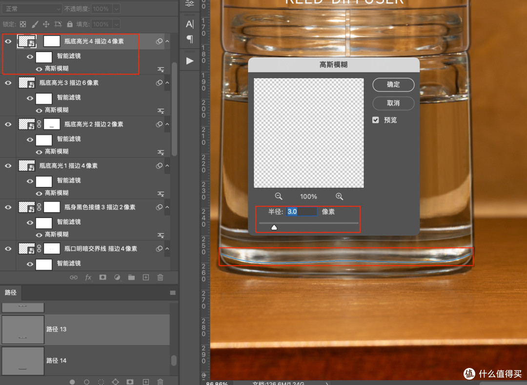This screenshot has width=527, height=385.
Task: Create a new layer group folder icon
Action: 131,277
